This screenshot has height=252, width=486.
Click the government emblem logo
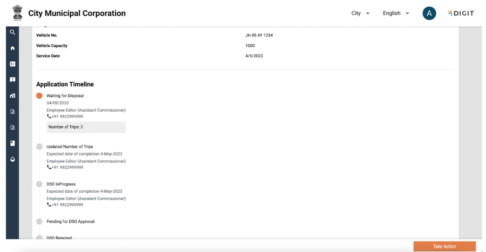coord(17,13)
